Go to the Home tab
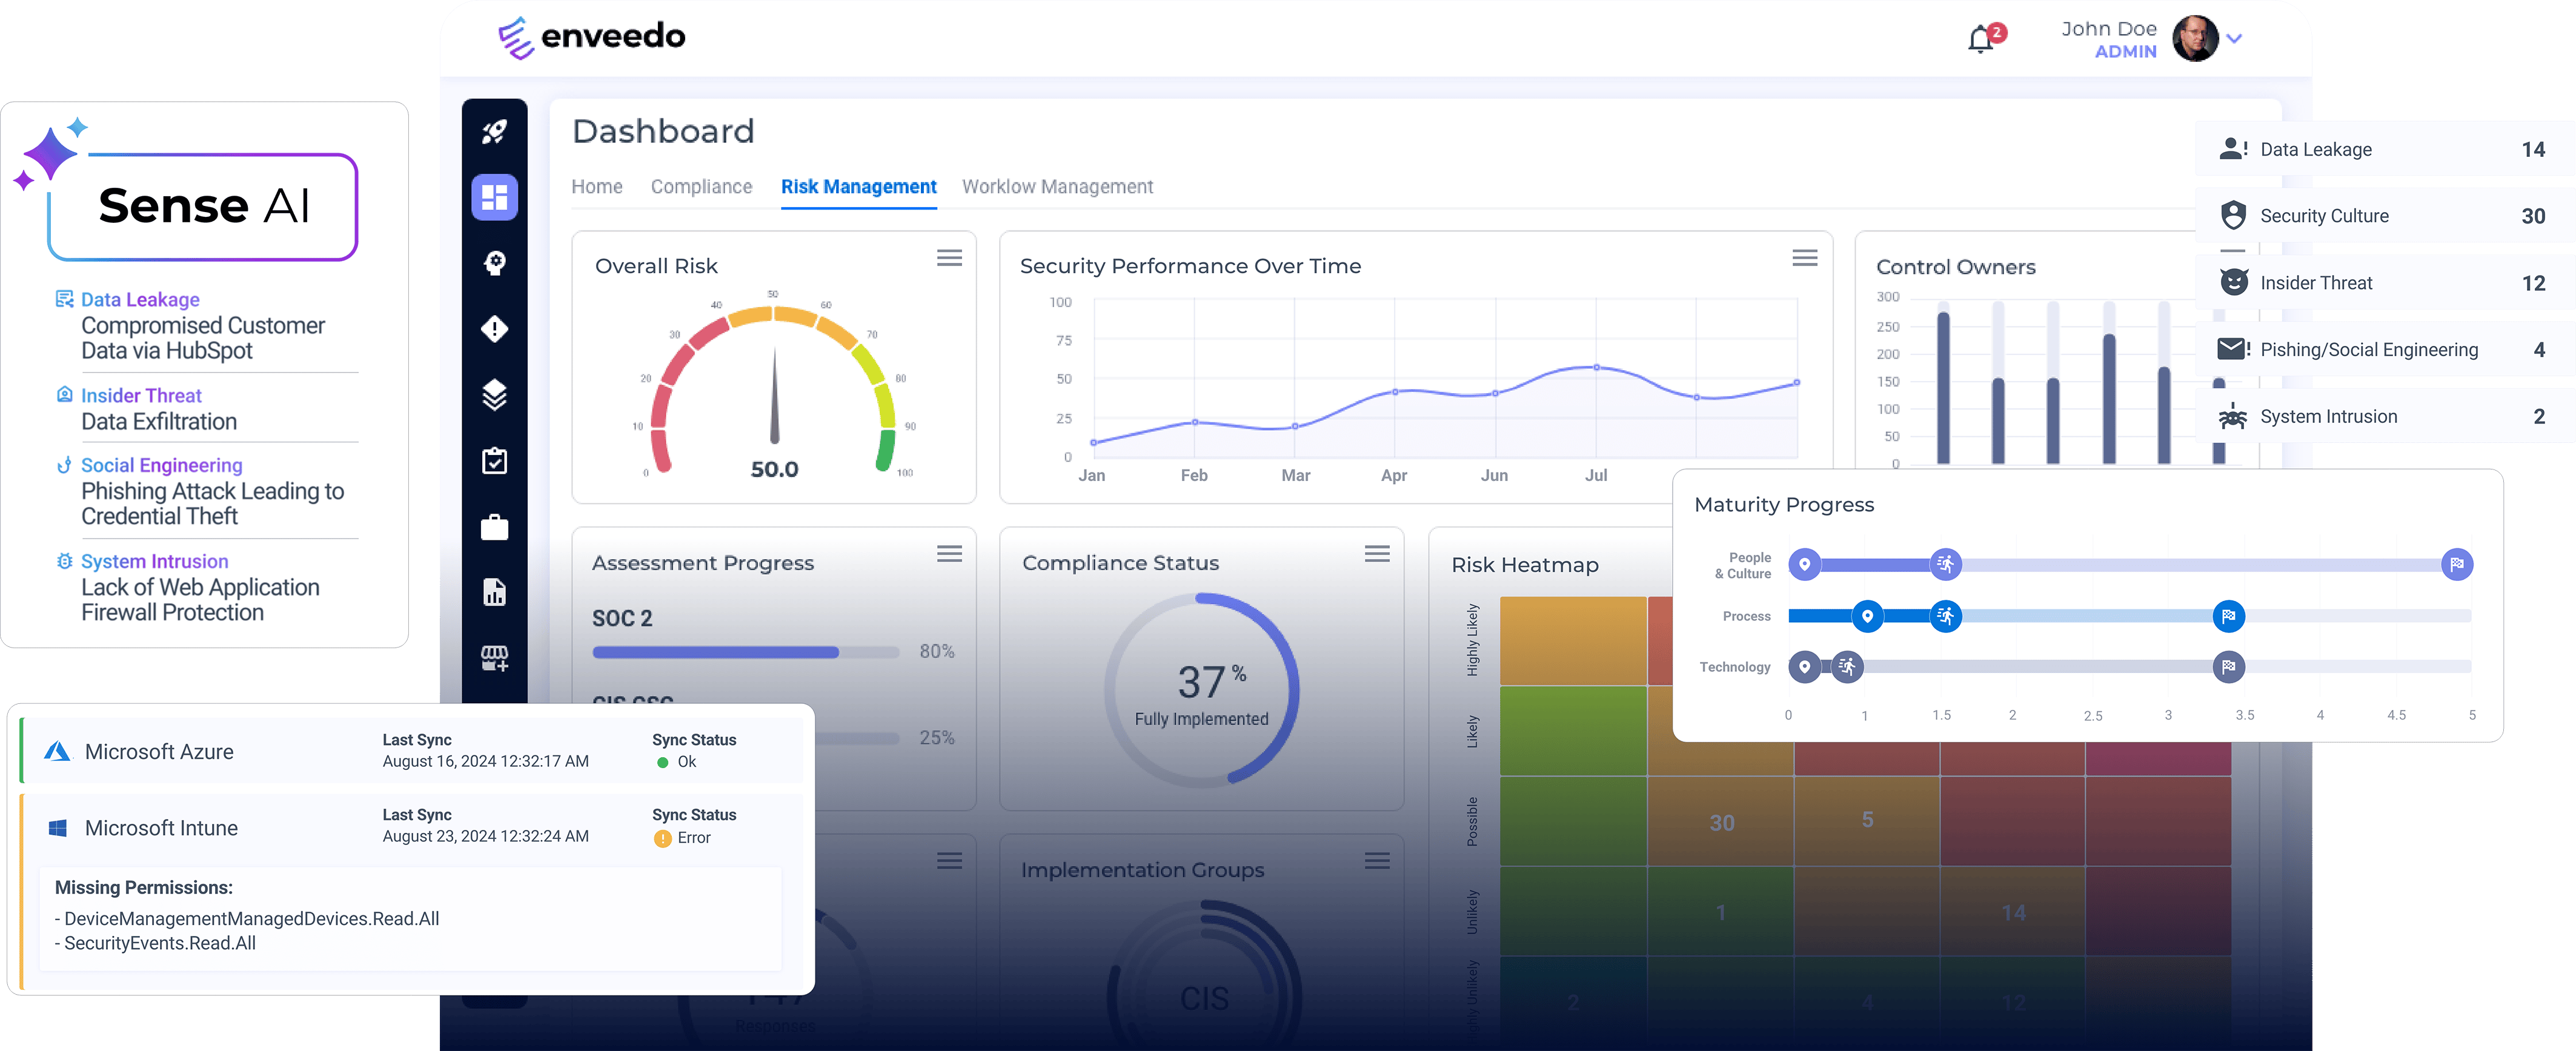 [597, 187]
